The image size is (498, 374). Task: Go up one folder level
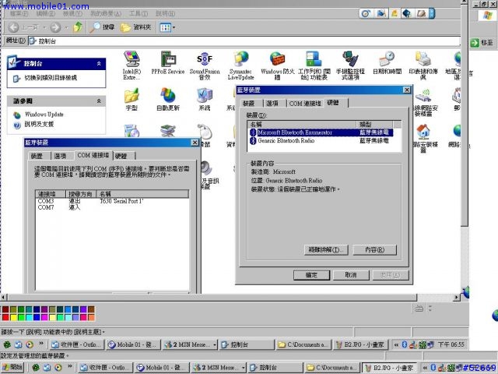pyautogui.click(x=78, y=27)
